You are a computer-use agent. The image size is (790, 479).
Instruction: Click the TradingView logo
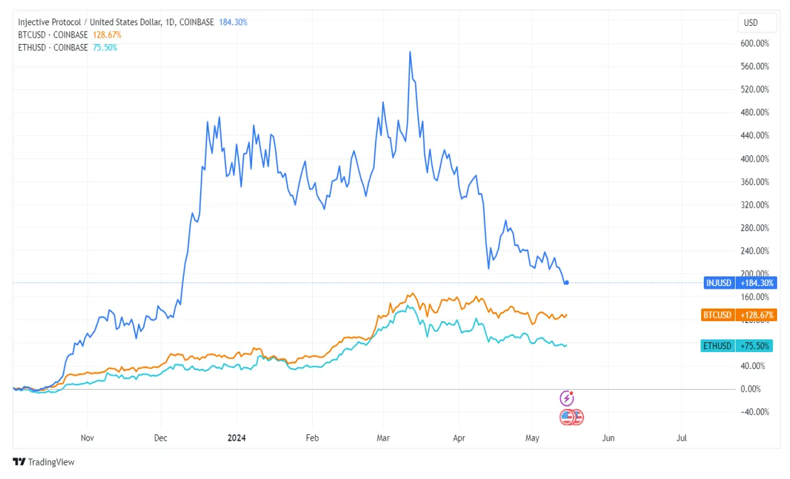[44, 462]
